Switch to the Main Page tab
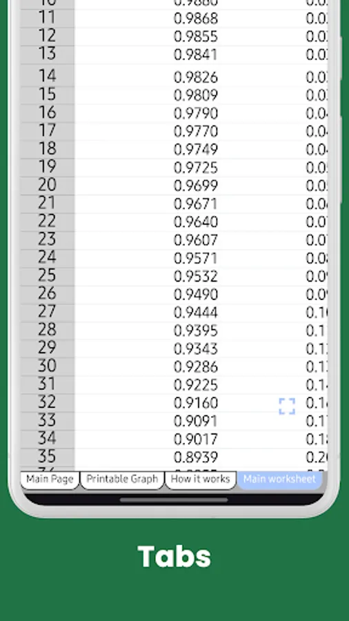The image size is (349, 621). (50, 480)
